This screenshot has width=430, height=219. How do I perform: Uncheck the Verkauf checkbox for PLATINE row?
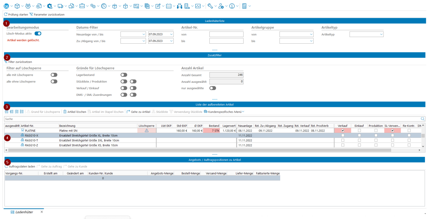[x=343, y=131]
